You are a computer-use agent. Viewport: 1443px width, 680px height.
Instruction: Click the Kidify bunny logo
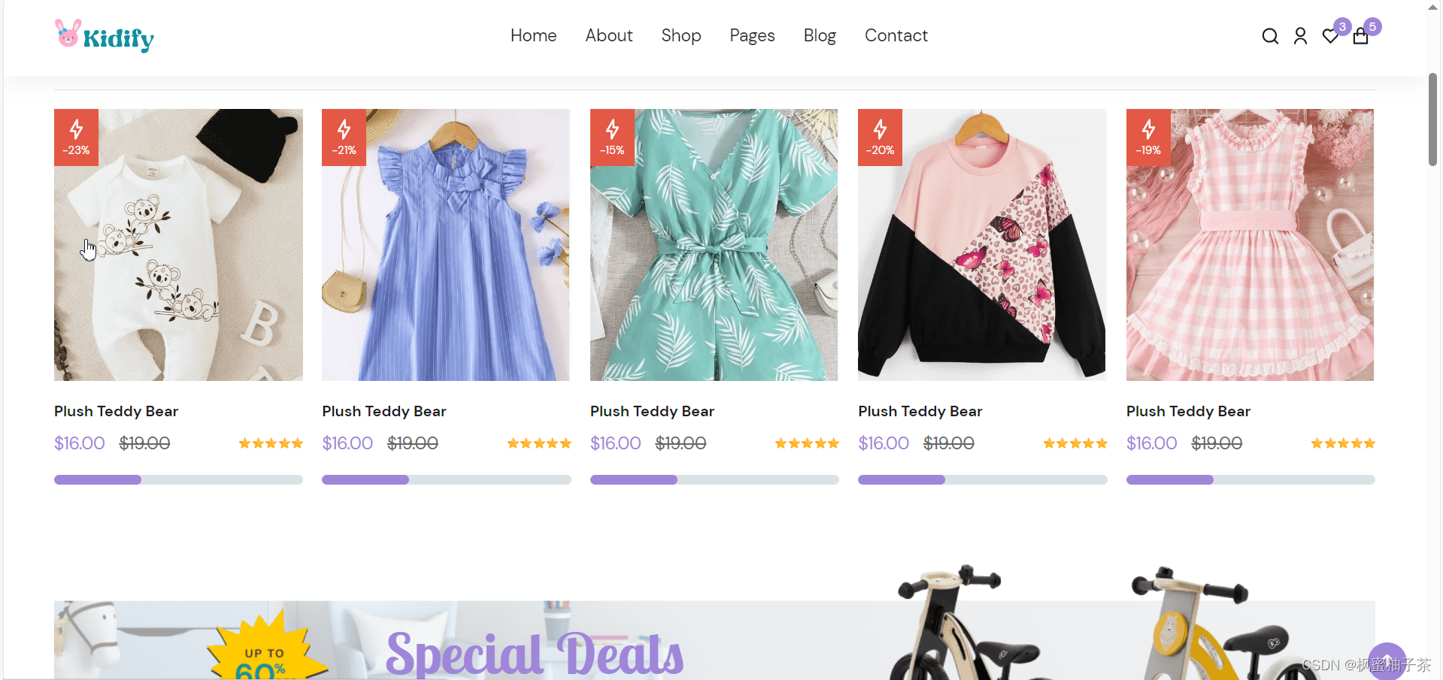(105, 35)
